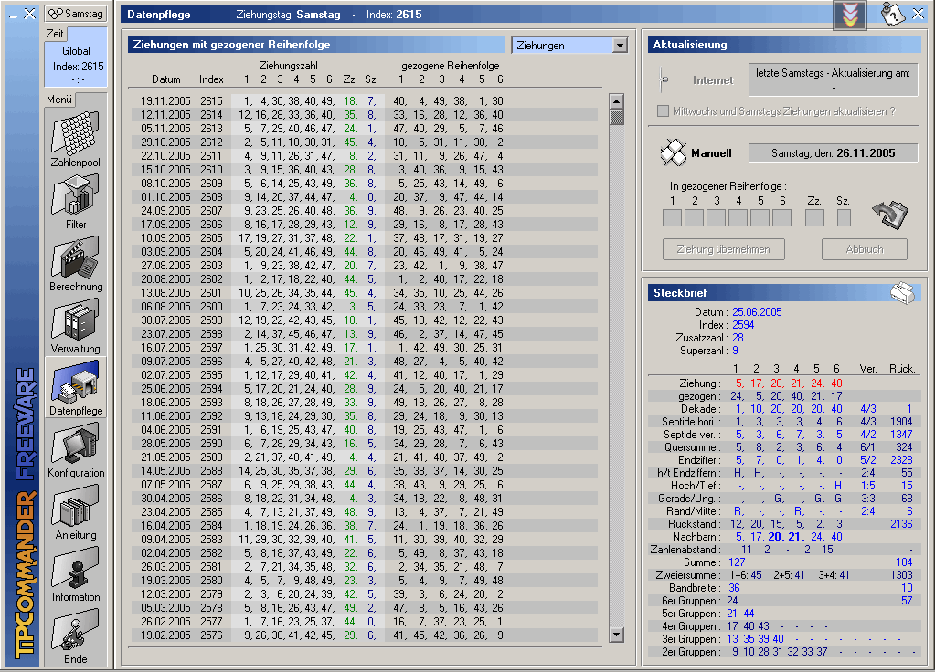Click the Zz. Zusatzzahl input box
This screenshot has height=672, width=935.
coord(814,217)
